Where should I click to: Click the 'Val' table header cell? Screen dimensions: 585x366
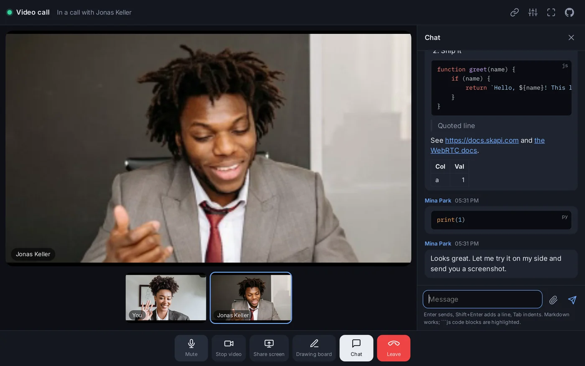(459, 166)
